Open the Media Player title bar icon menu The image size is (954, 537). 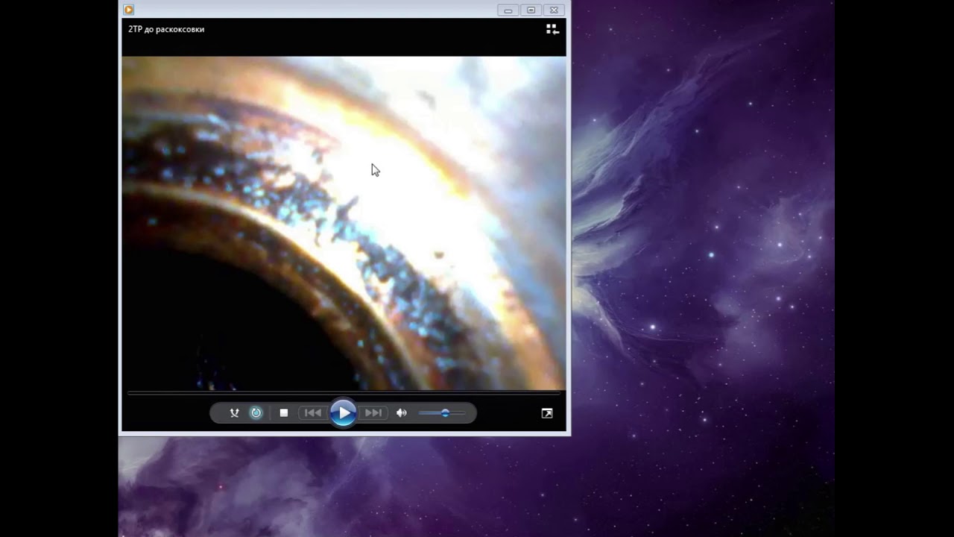(x=129, y=10)
